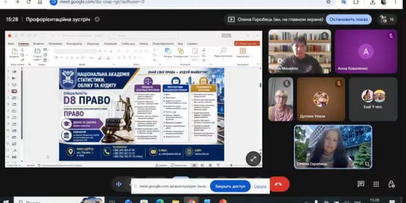Viewport: 406px width, 203px height.
Task: Click the muted mic icon on Анна Коваленко tile
Action: pyautogui.click(x=391, y=36)
